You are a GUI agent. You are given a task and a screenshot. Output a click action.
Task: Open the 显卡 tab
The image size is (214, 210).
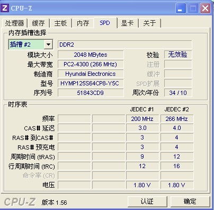coord(127,23)
